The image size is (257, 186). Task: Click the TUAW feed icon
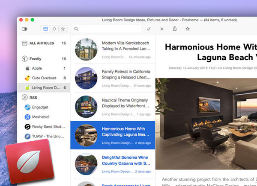pyautogui.click(x=27, y=136)
